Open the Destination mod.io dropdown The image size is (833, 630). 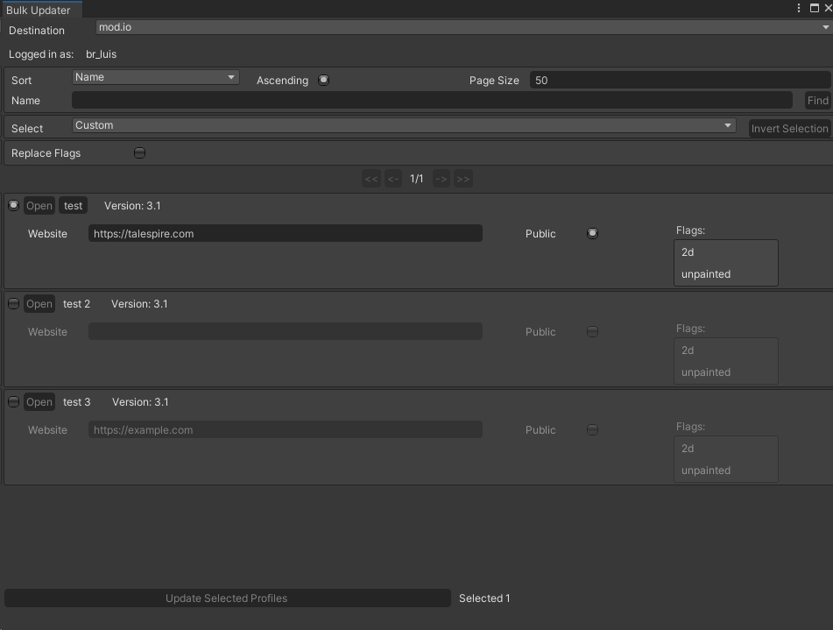pyautogui.click(x=462, y=27)
